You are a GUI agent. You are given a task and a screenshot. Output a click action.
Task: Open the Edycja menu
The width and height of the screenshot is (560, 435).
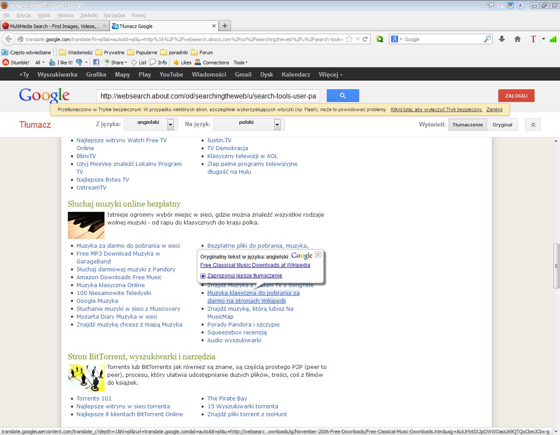point(24,15)
